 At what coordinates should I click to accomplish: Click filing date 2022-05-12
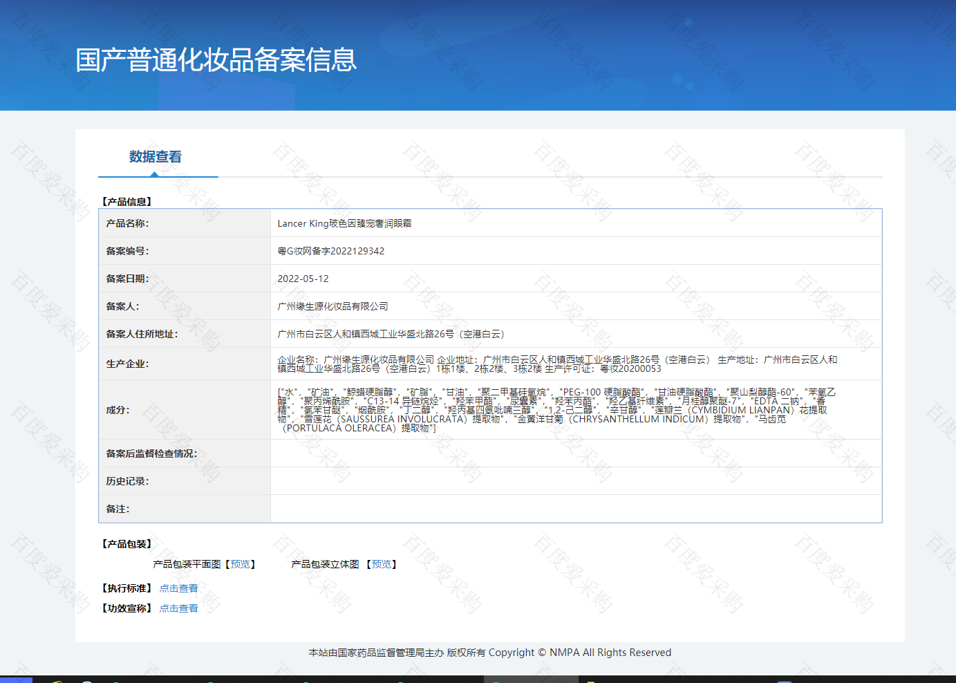(x=303, y=279)
